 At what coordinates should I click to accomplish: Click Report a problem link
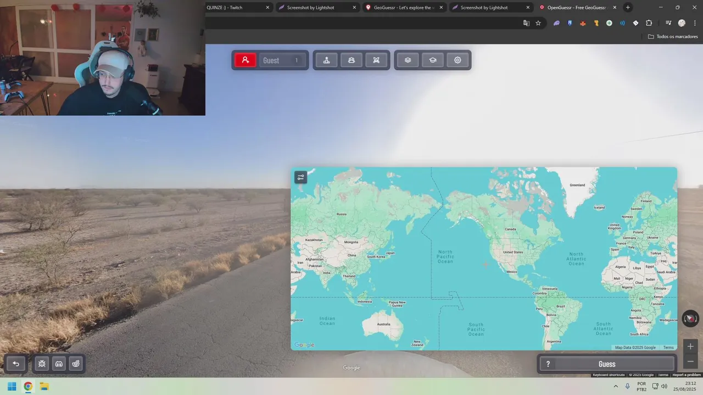pos(687,375)
